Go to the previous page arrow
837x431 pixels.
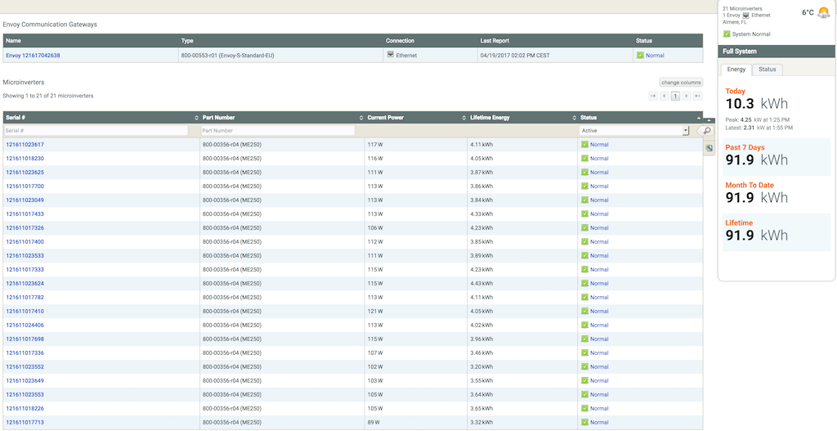(x=665, y=97)
